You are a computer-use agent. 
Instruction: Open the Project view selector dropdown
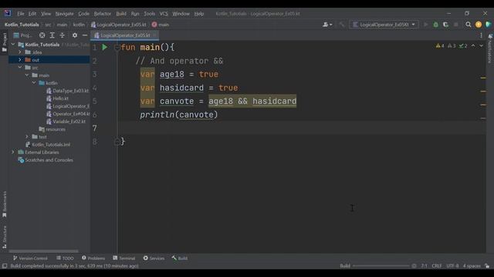(x=23, y=35)
